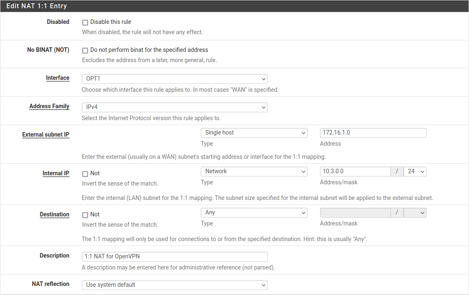This screenshot has height=295, width=469.
Task: Click the underlined "Interface" label
Action: [58, 78]
